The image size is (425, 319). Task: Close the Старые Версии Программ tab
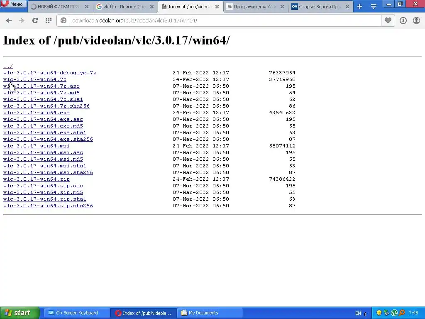pyautogui.click(x=347, y=7)
